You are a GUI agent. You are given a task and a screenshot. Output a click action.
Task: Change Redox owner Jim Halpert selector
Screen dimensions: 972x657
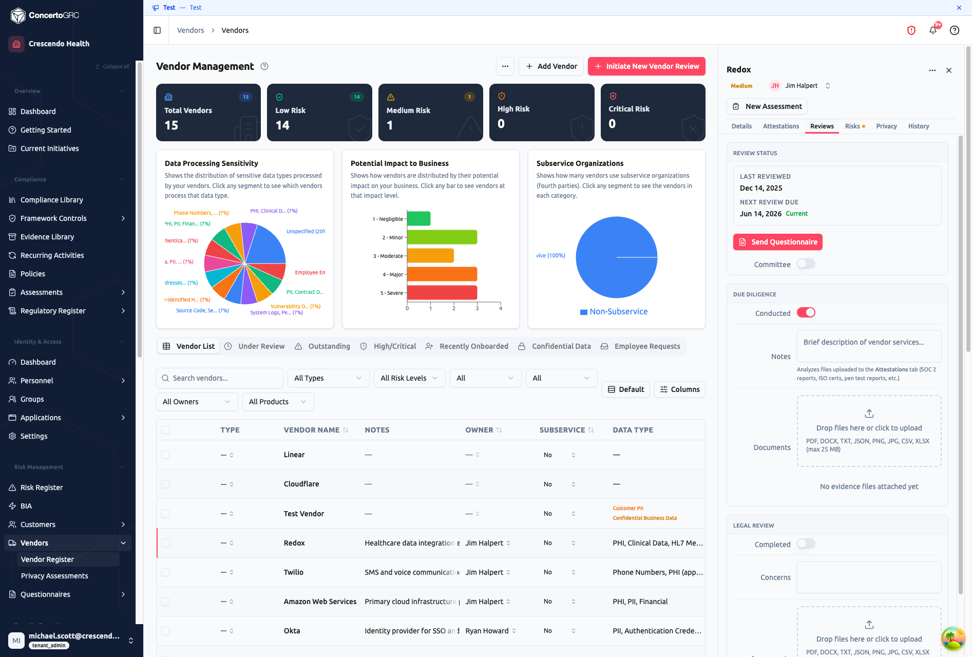click(800, 86)
